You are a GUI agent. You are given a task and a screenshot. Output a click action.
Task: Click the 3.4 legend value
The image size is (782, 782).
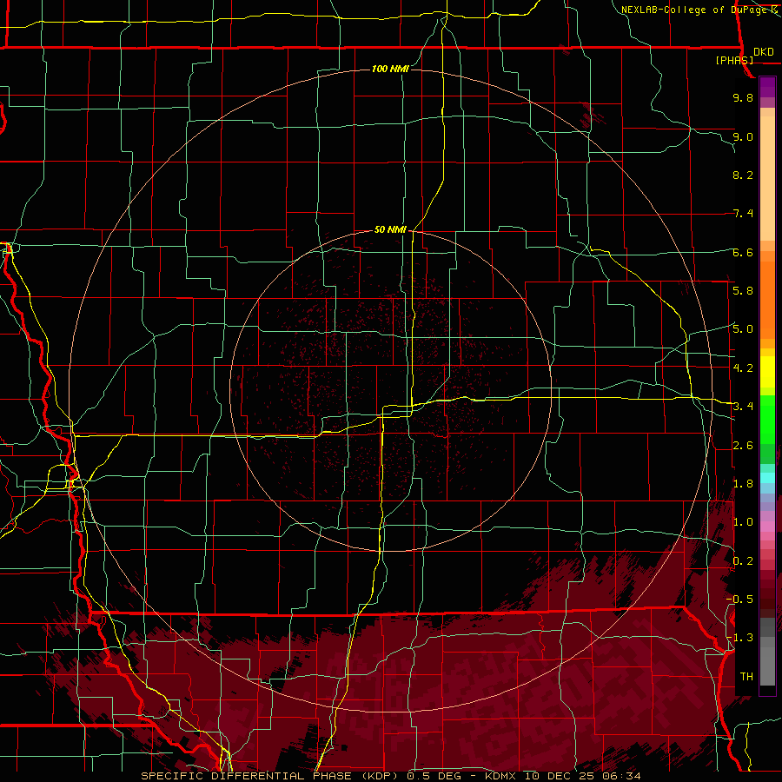743,407
